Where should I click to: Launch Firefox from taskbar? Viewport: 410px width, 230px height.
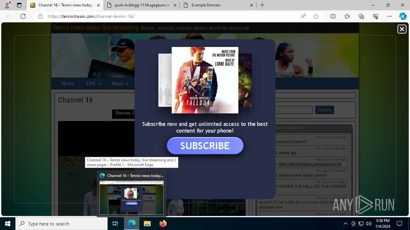(163, 224)
